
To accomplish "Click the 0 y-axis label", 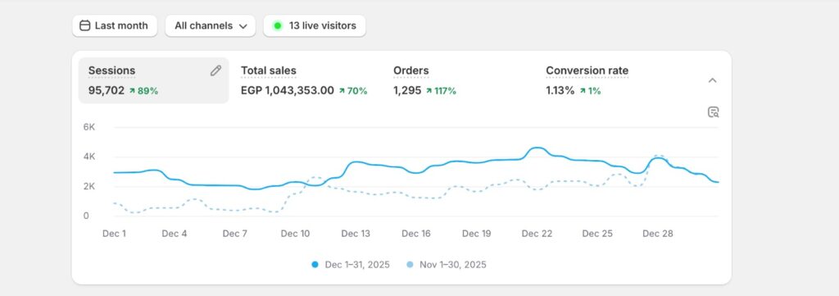I will (x=85, y=216).
